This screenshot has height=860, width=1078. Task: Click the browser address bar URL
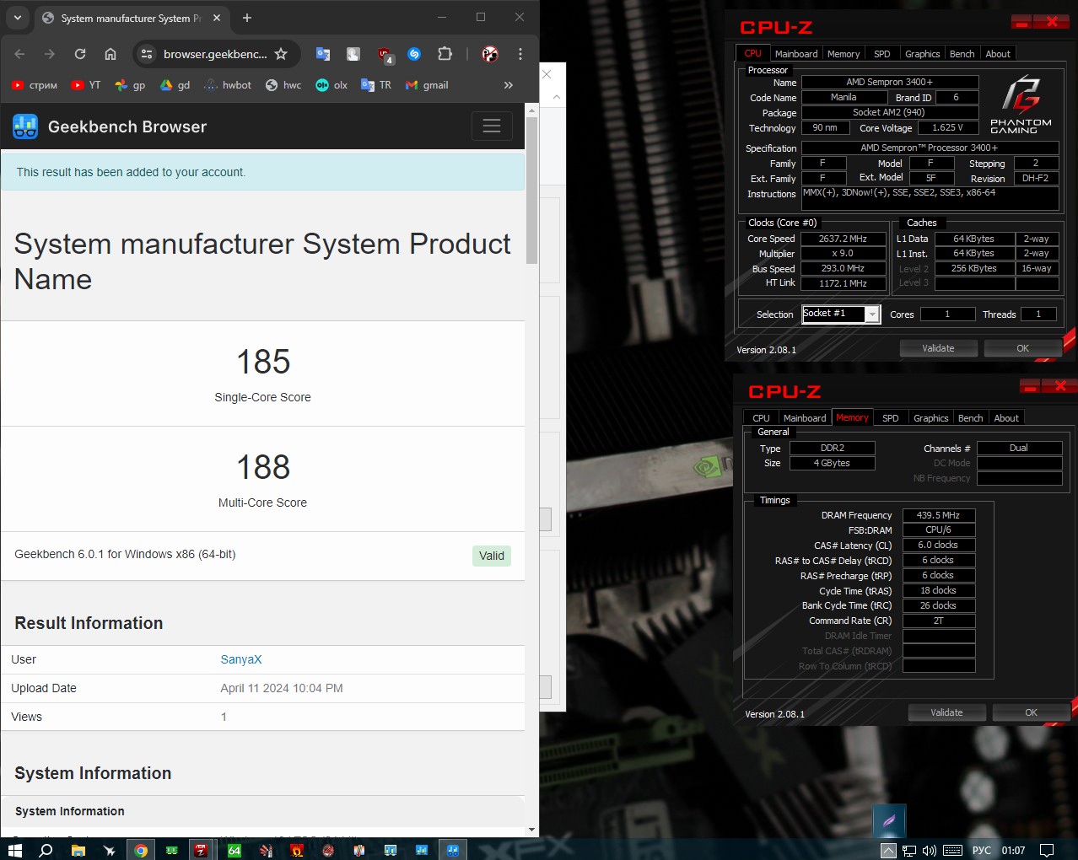point(215,54)
